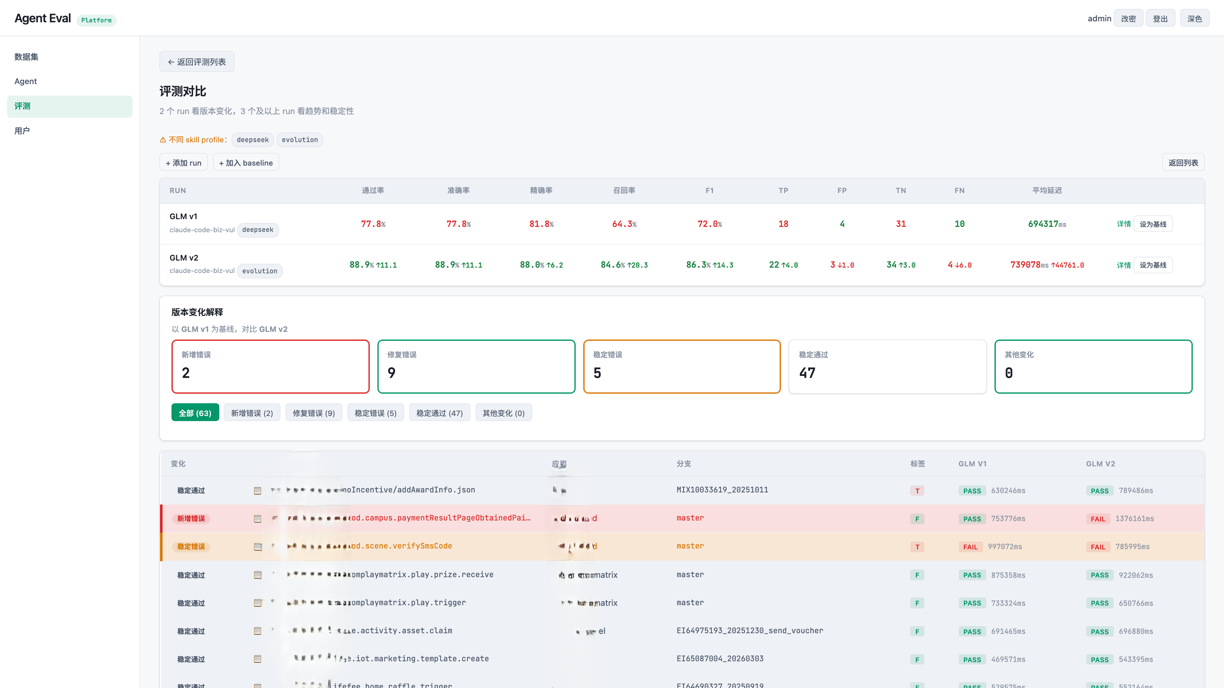1224x688 pixels.
Task: Click the branch EI65087004_20260303
Action: 720,659
